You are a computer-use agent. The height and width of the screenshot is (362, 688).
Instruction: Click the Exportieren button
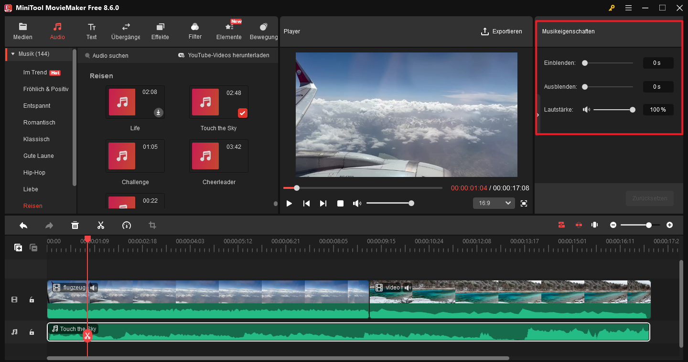(x=502, y=31)
